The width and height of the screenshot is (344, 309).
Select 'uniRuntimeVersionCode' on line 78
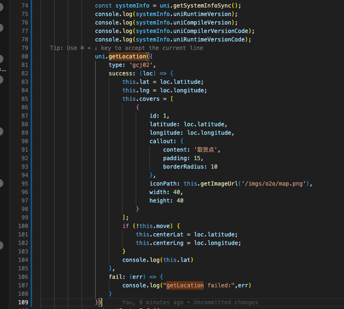[209, 40]
